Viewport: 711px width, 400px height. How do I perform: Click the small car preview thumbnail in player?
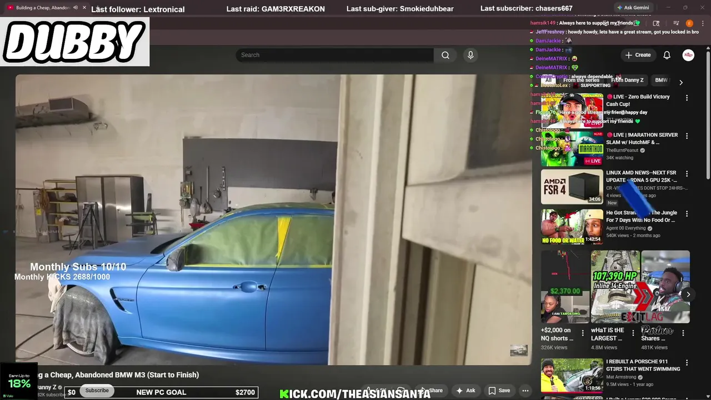(519, 351)
